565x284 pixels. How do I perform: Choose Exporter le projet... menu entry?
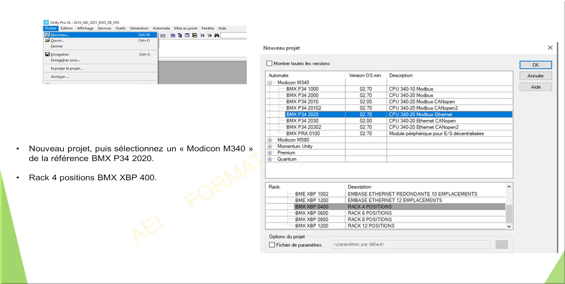coord(100,68)
